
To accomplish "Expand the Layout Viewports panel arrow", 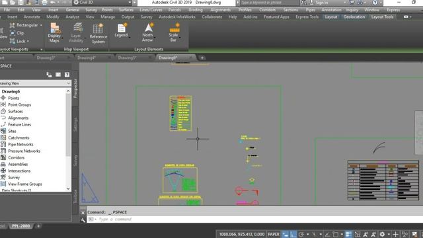I will click(x=42, y=50).
